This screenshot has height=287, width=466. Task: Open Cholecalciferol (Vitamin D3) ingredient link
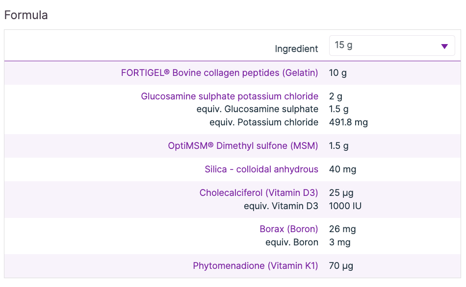259,193
